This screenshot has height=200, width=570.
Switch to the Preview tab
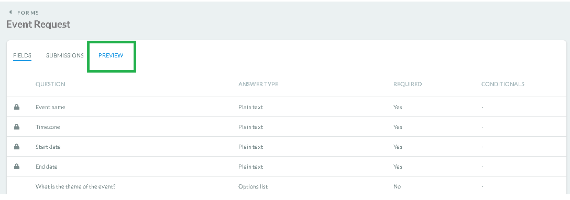coord(111,56)
